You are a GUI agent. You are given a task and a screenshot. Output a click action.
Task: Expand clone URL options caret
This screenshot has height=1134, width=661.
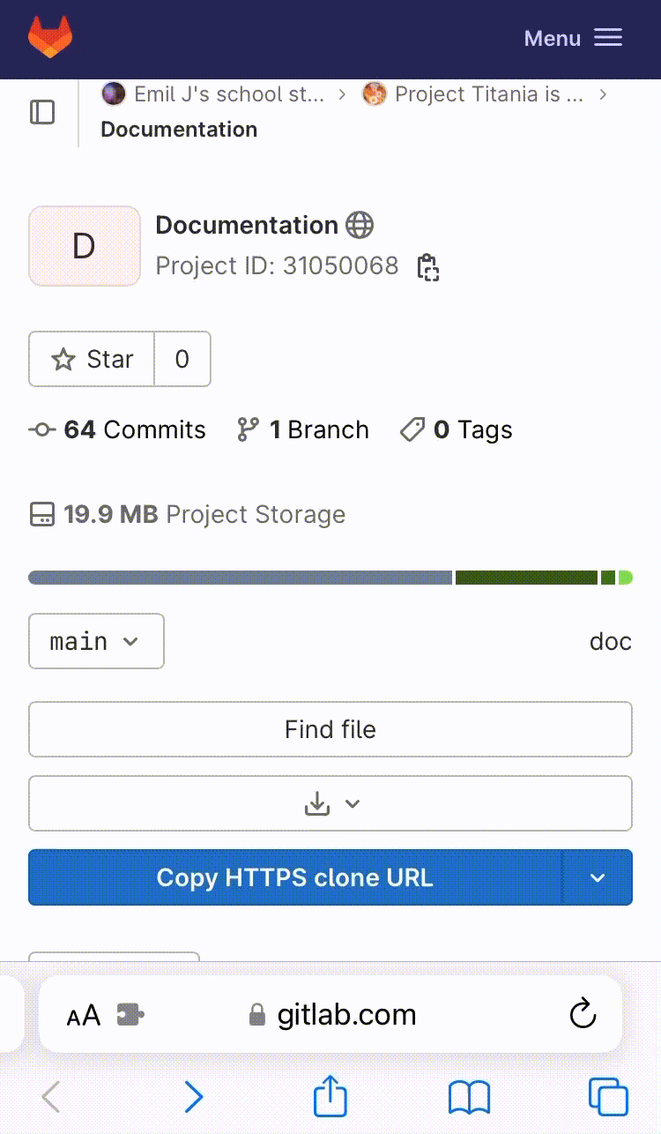coord(598,877)
